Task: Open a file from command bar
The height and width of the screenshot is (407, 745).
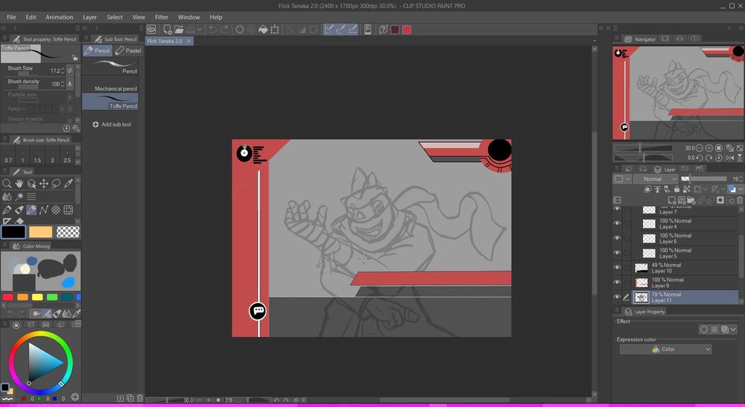Action: (x=179, y=30)
